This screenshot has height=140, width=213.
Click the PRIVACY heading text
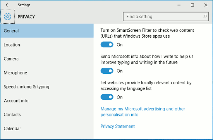tap(26, 17)
